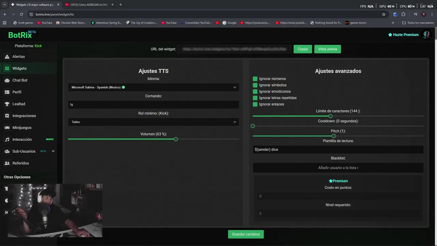Open Convertidor YouTube bookmark
The height and width of the screenshot is (246, 437).
tap(196, 23)
